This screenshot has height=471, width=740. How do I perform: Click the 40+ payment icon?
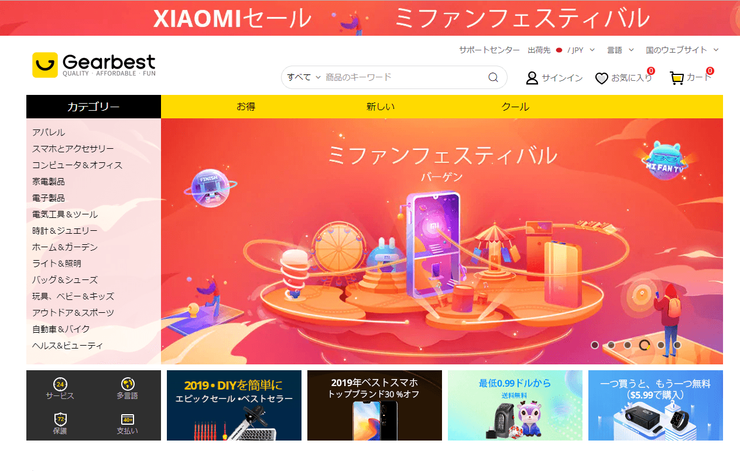coord(127,419)
